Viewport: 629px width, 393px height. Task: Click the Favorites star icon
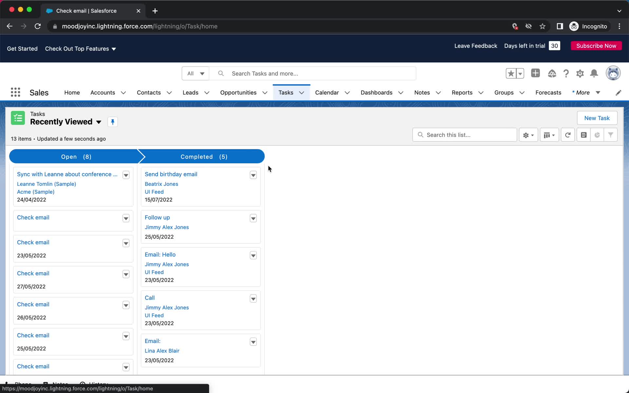pyautogui.click(x=511, y=73)
